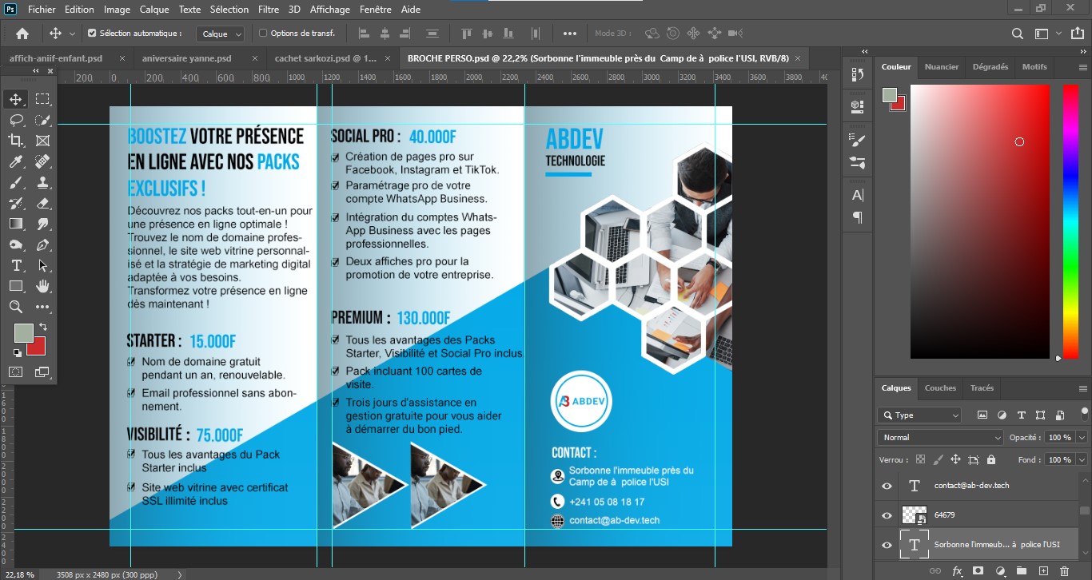
Task: Click the Home icon in options bar
Action: click(x=22, y=34)
